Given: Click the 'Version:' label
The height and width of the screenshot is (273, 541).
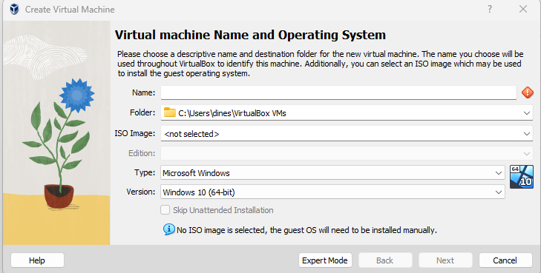Looking at the screenshot, I should click(141, 192).
